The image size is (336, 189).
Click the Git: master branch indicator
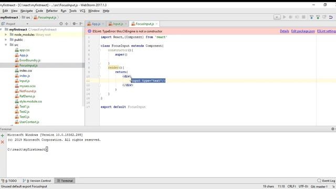[319, 186]
